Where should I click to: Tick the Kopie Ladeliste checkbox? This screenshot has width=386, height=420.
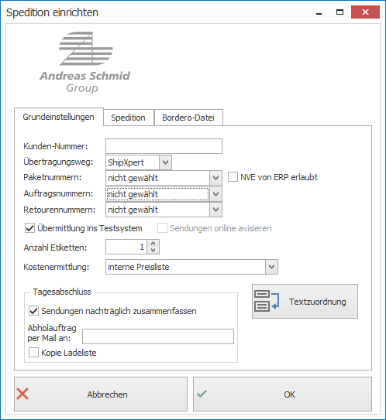33,353
